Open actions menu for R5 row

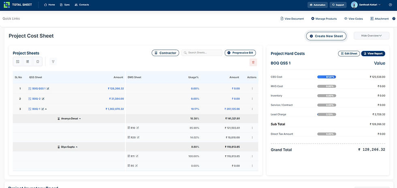[x=252, y=166]
